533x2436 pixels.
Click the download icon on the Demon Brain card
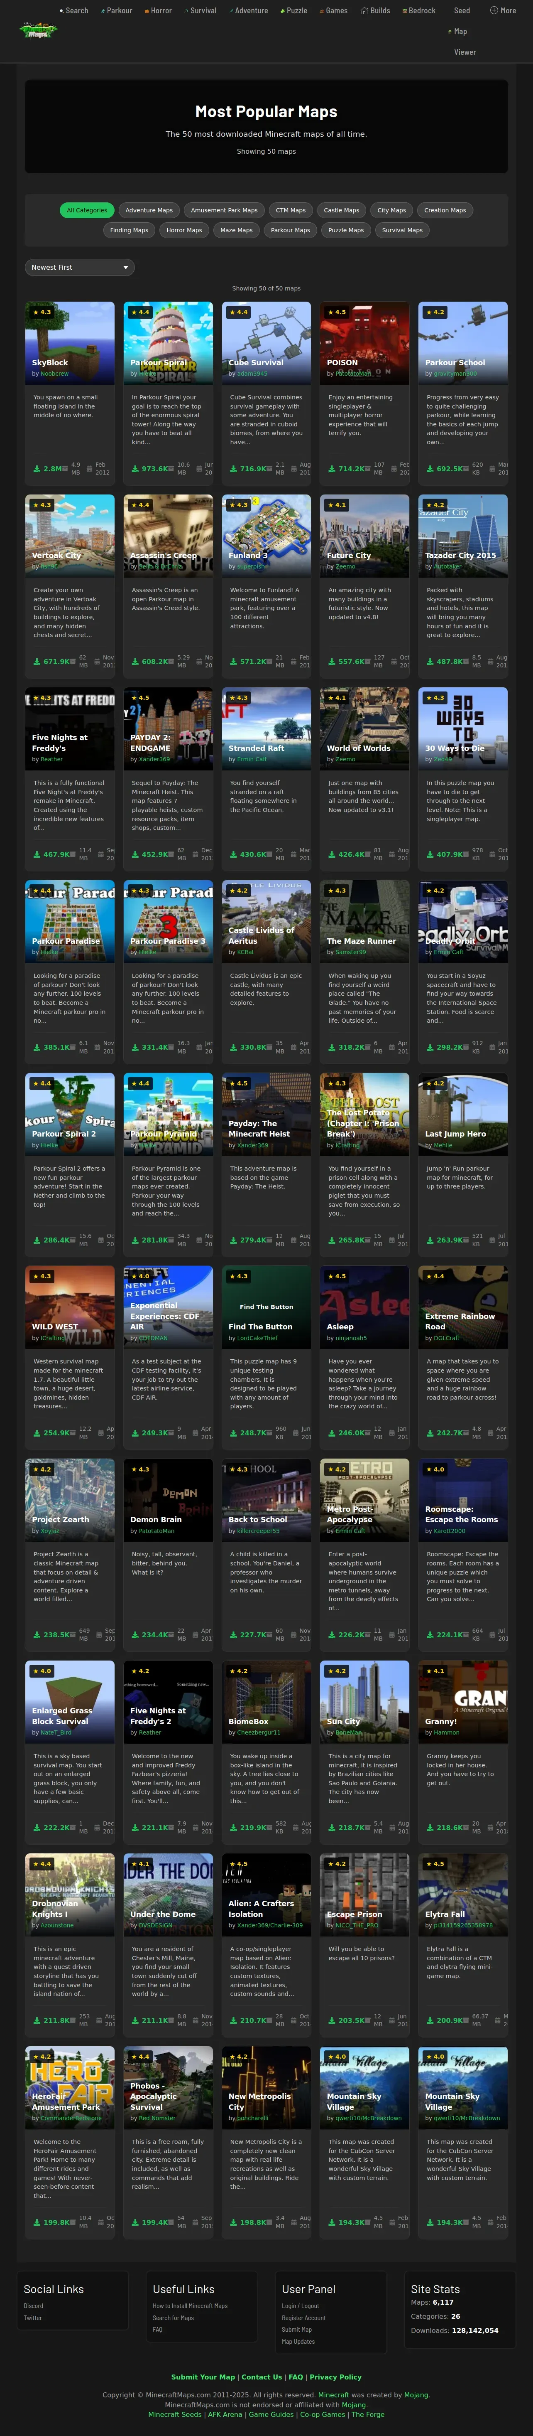coord(135,1635)
